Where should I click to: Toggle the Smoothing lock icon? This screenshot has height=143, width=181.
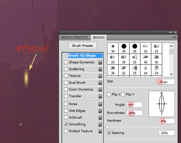pyautogui.click(x=100, y=124)
